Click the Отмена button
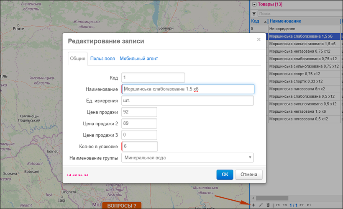The height and width of the screenshot is (209, 343). point(249,175)
